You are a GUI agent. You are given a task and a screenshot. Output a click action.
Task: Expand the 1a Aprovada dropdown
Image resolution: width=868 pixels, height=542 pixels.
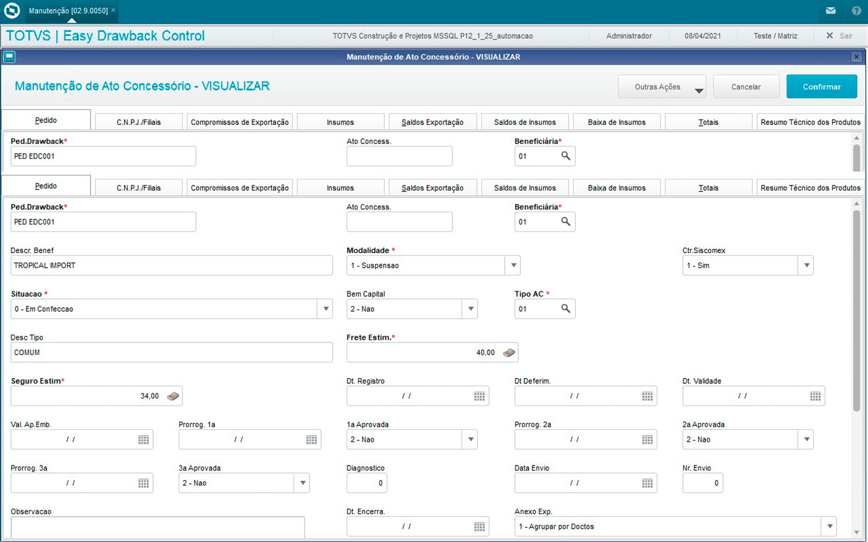pos(470,439)
